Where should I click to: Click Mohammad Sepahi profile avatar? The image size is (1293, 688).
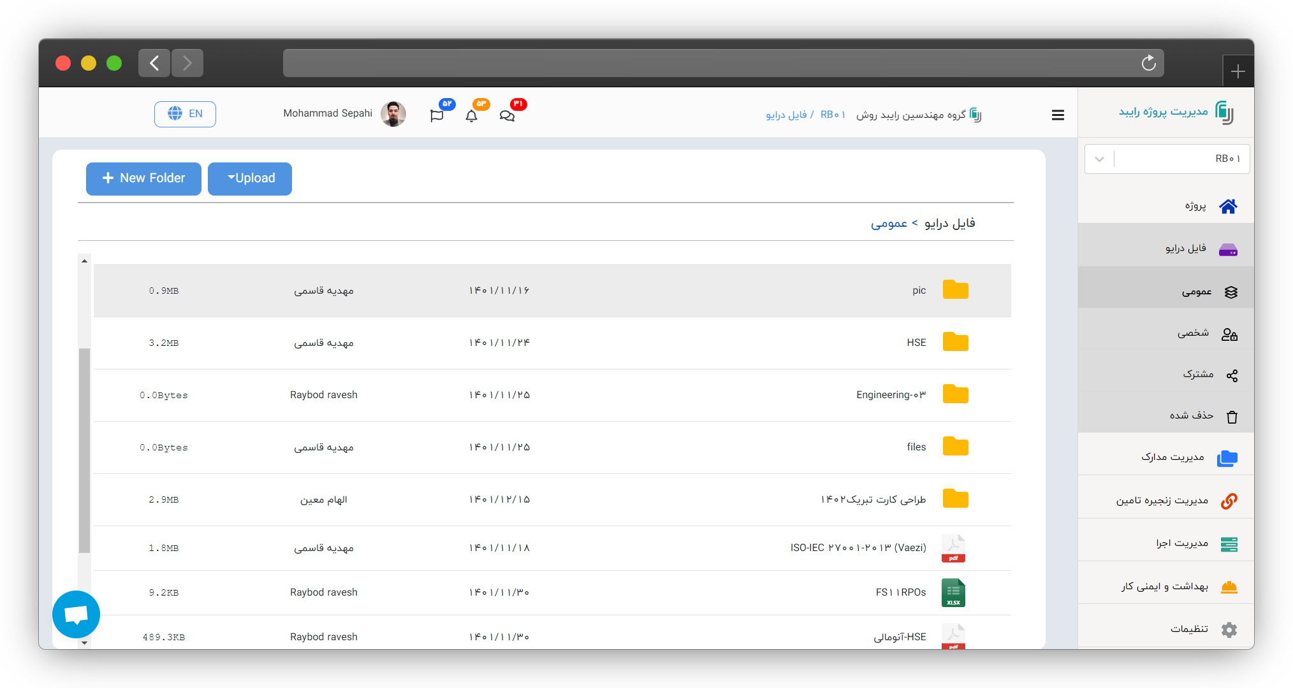coord(393,114)
